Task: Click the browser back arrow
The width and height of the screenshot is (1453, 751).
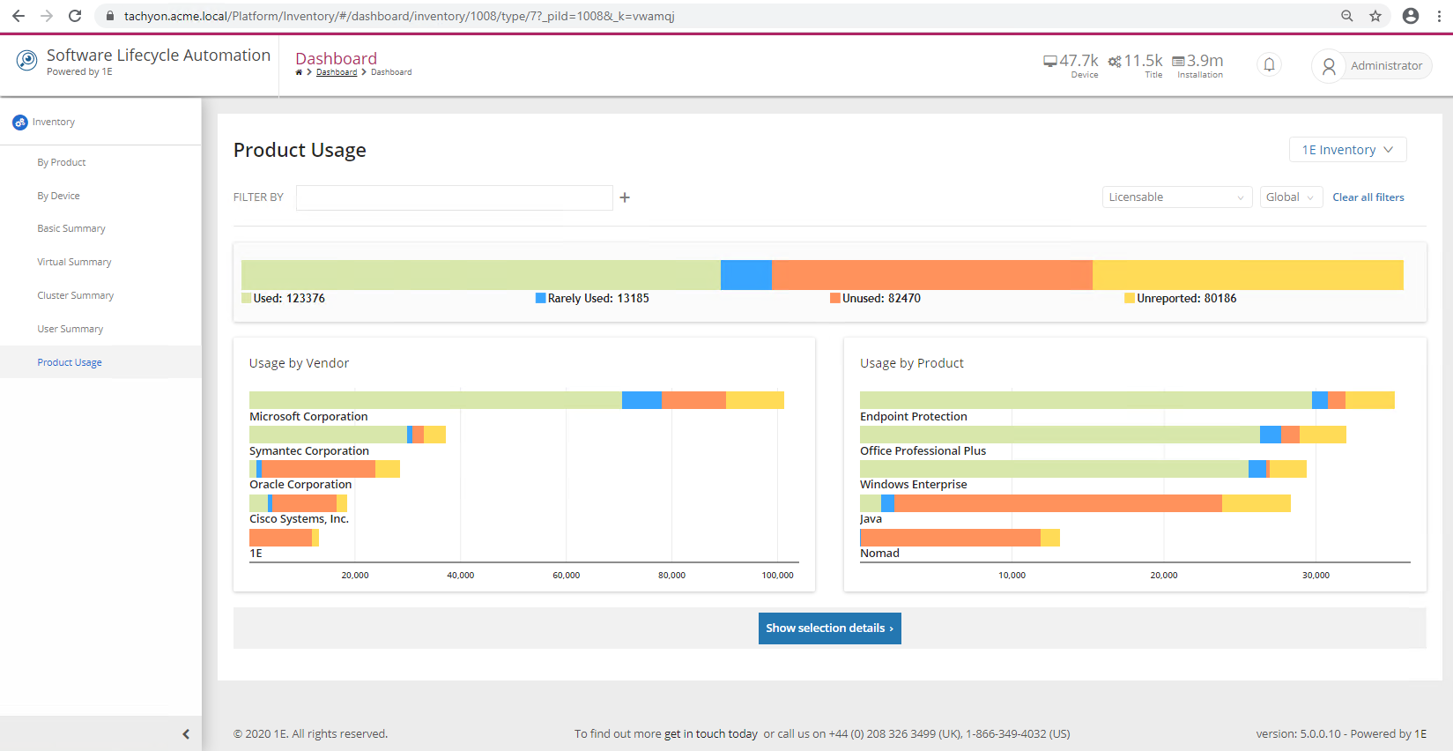Action: point(19,16)
